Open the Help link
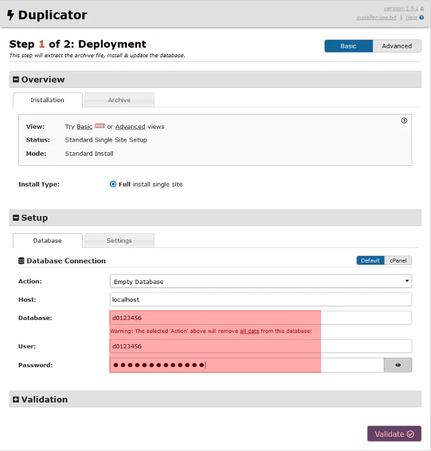Image resolution: width=431 pixels, height=451 pixels. 412,18
